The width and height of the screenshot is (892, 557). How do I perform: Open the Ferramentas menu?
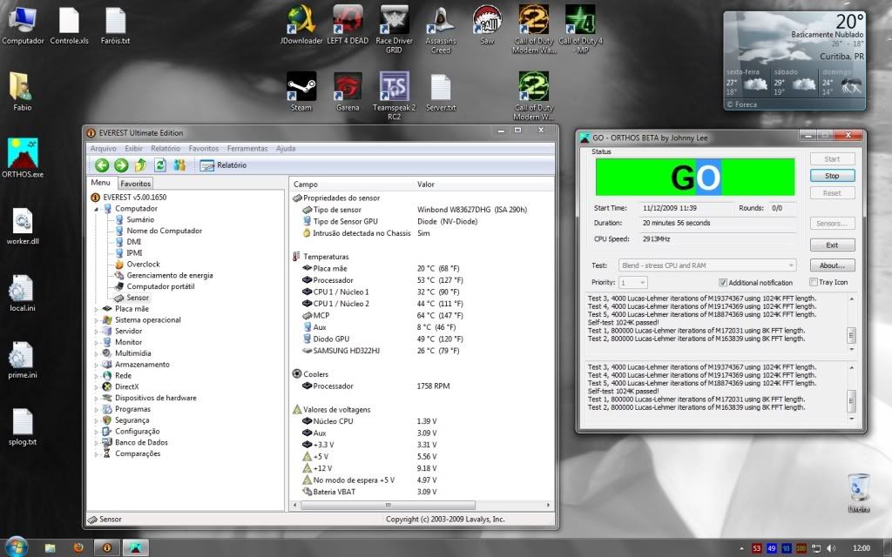point(247,149)
